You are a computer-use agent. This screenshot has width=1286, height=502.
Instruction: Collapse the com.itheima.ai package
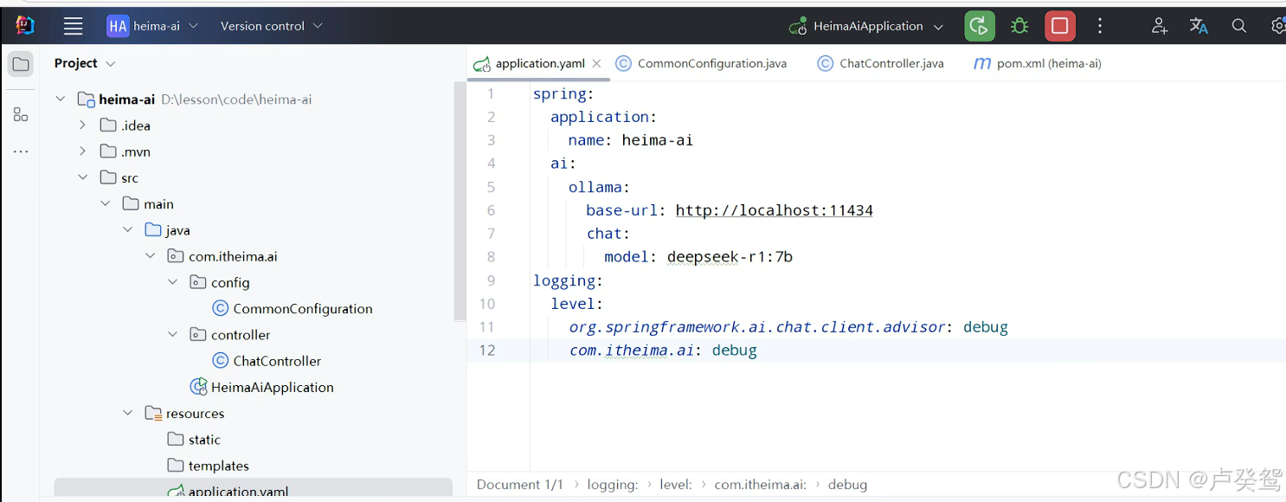(x=150, y=256)
